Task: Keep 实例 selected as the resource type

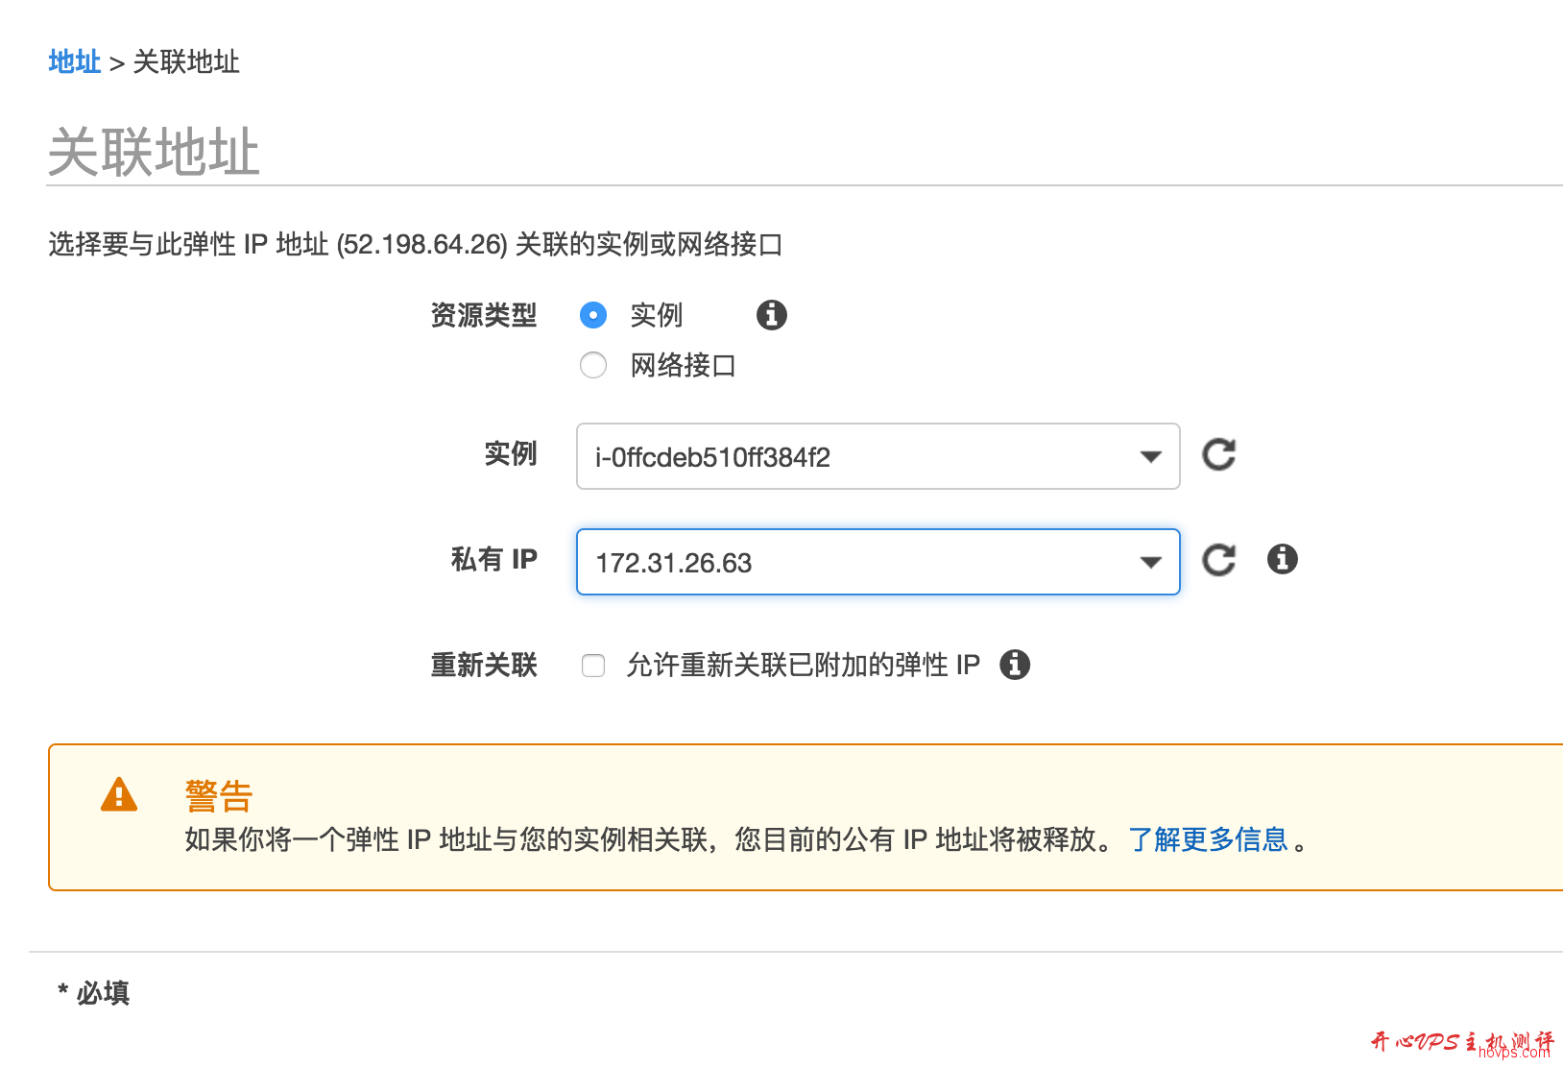Action: pos(593,315)
